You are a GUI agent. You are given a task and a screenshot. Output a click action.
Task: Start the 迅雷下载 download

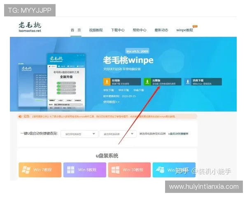coord(203,82)
